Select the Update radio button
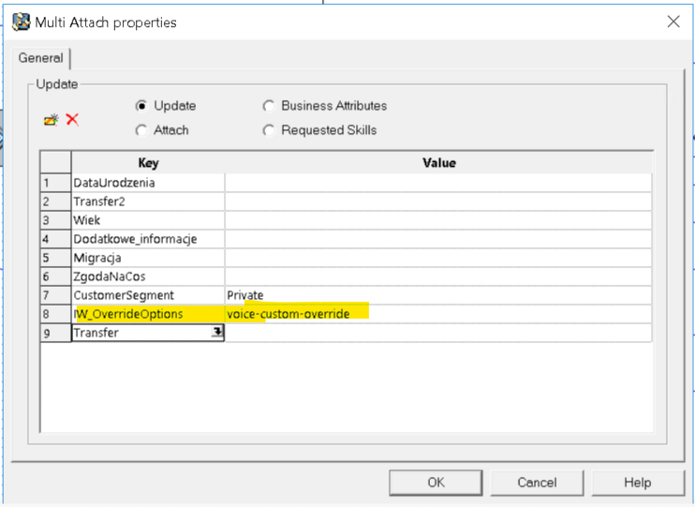The width and height of the screenshot is (695, 507). click(141, 106)
